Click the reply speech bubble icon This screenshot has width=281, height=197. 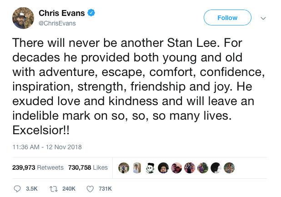[x=18, y=188]
